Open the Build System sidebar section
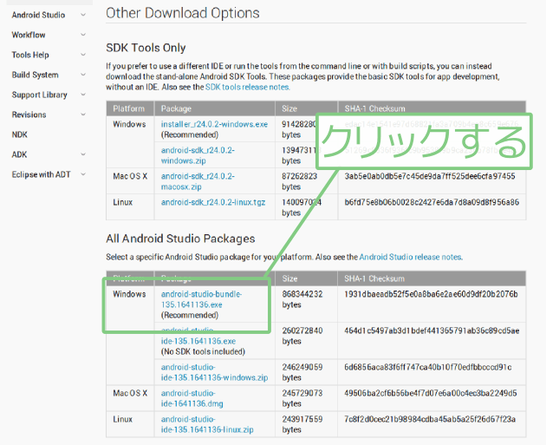The height and width of the screenshot is (445, 546). [35, 75]
